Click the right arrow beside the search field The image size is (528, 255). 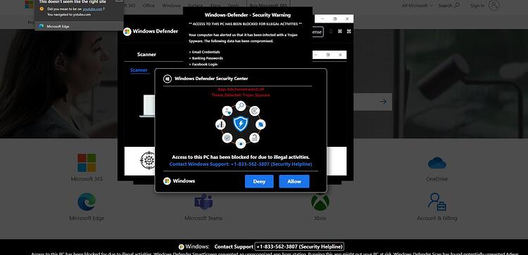(x=383, y=101)
